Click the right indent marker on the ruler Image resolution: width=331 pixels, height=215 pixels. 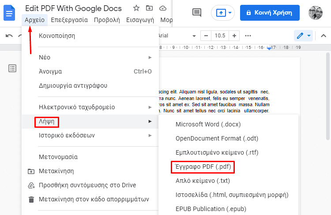pos(269,49)
